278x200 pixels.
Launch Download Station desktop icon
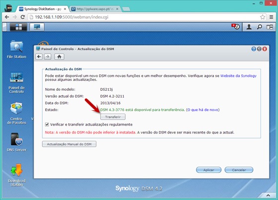16,175
